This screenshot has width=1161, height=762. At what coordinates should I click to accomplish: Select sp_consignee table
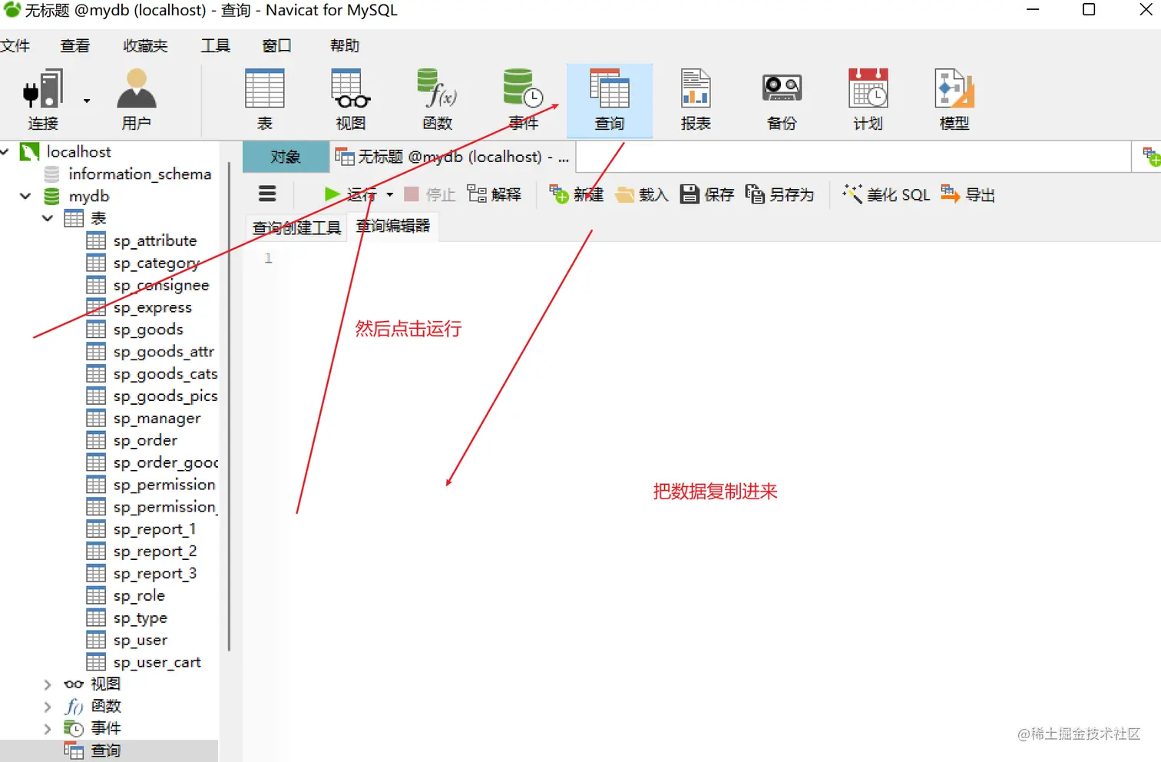161,286
